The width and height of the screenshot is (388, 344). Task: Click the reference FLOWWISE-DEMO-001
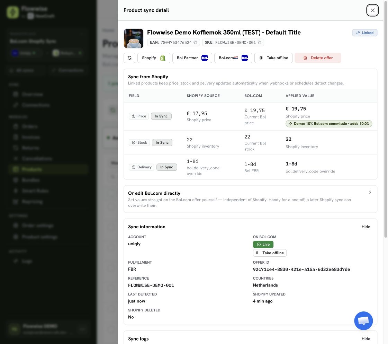pos(151,285)
